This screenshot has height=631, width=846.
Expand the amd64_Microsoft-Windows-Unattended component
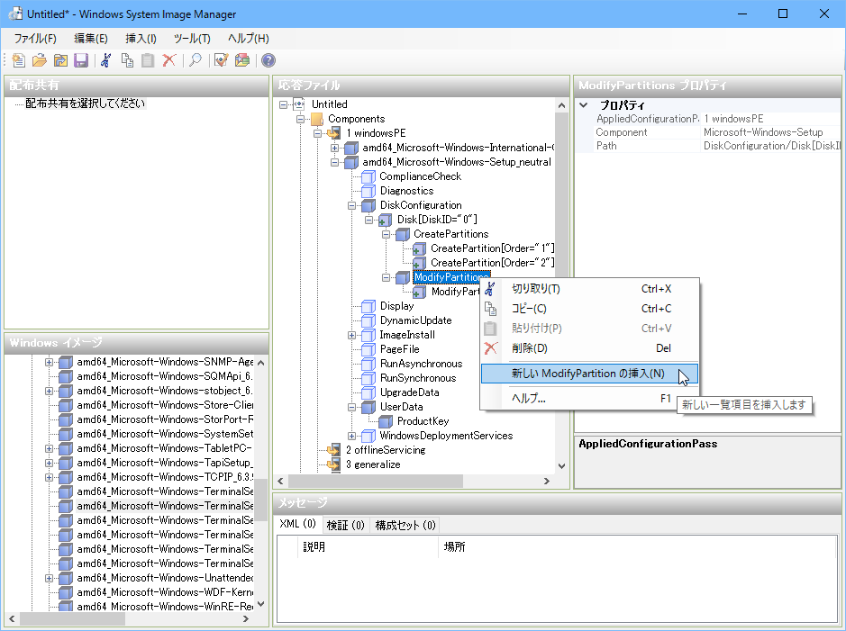pyautogui.click(x=49, y=578)
